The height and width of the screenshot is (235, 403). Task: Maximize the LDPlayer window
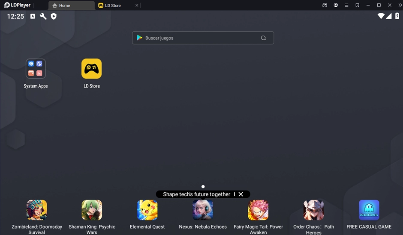(379, 5)
